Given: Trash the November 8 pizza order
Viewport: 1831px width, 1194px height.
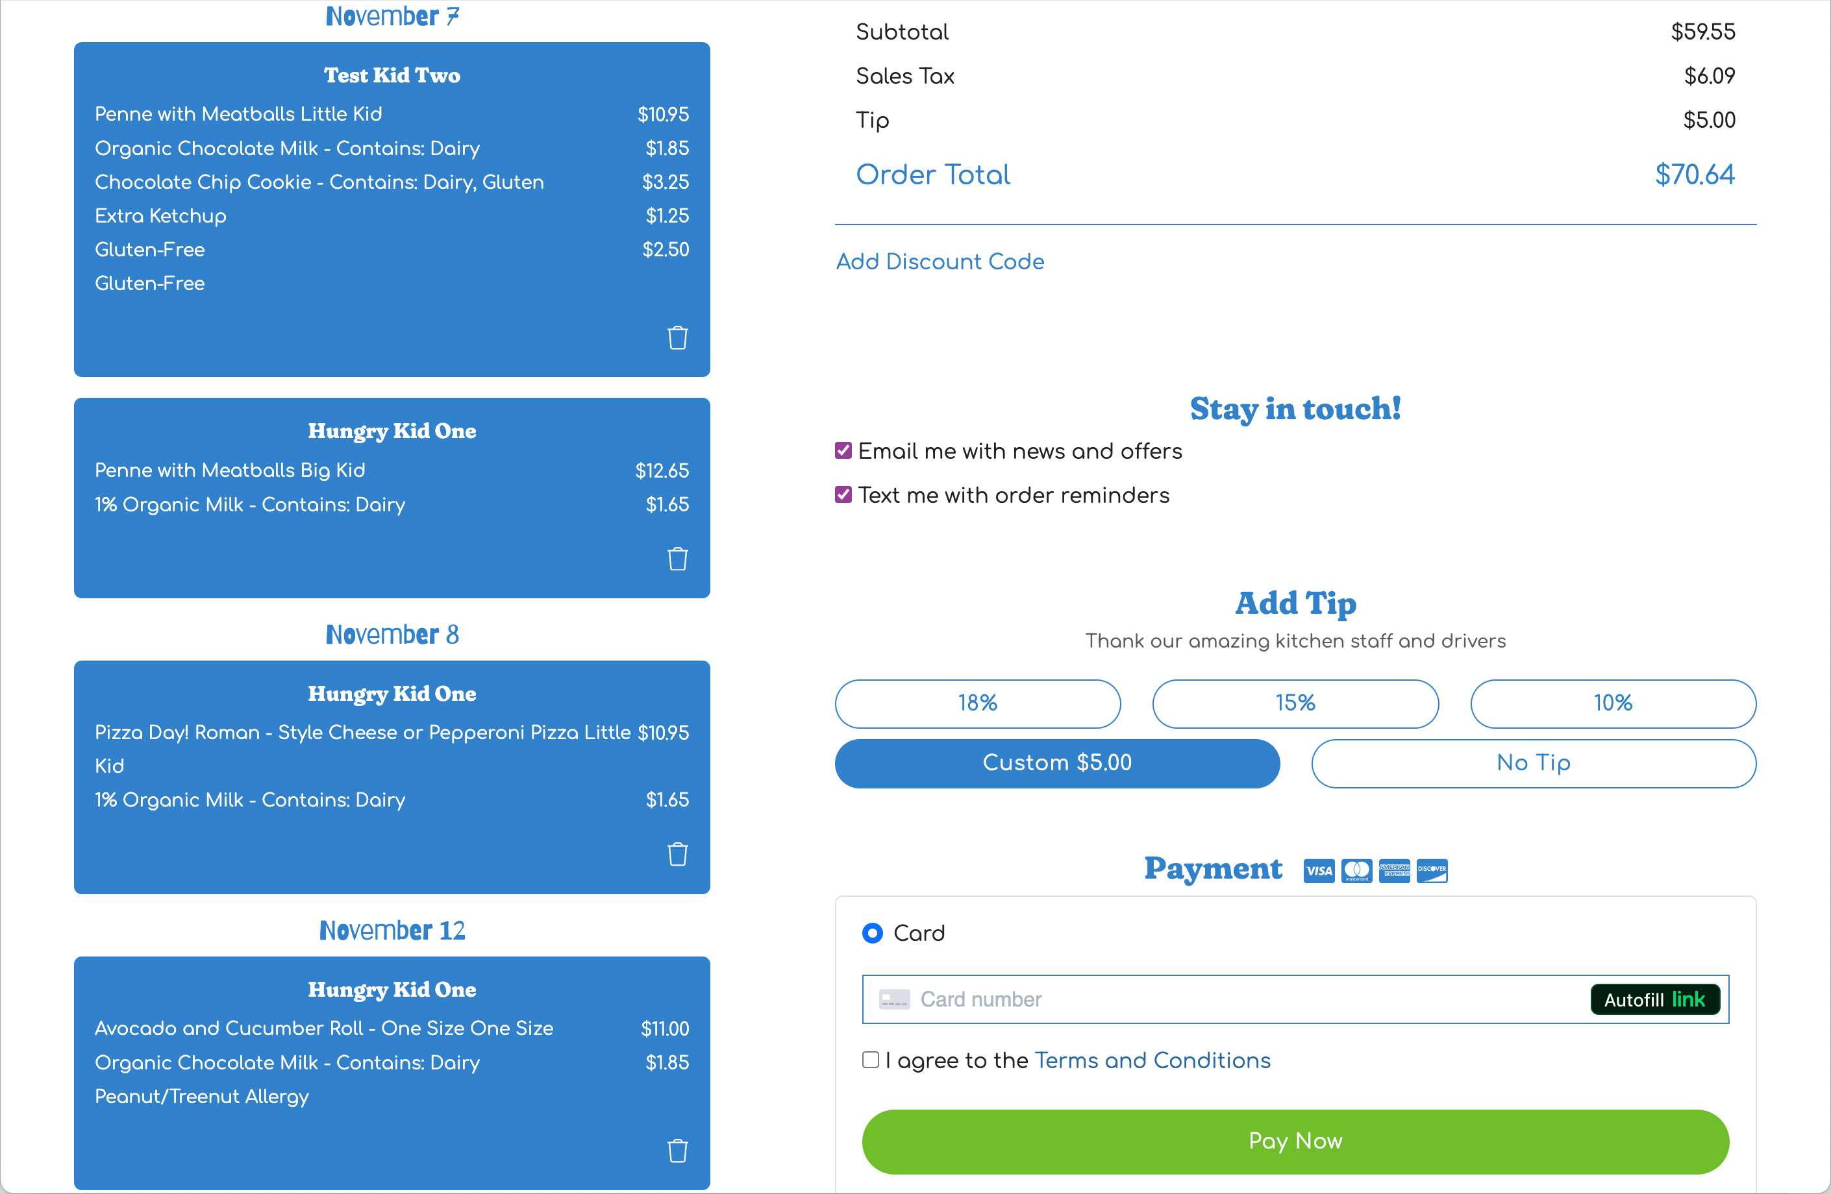Looking at the screenshot, I should [x=677, y=854].
